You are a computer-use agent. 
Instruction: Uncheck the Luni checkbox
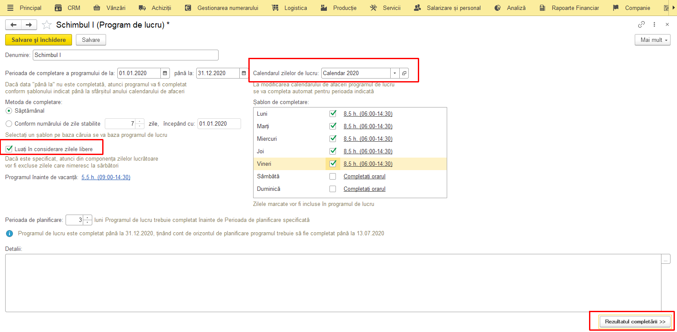333,114
